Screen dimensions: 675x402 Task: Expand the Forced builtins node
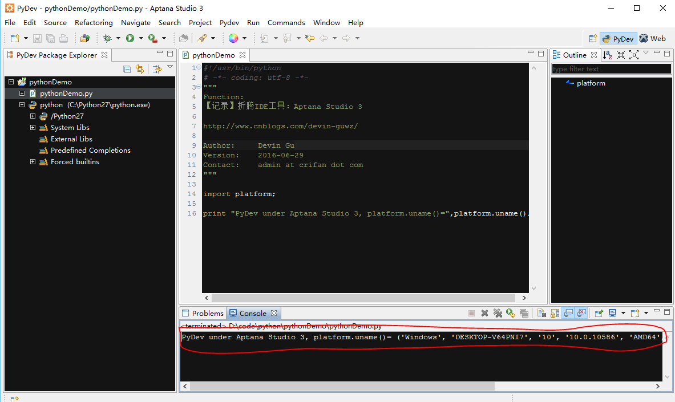pos(33,161)
